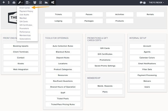Open Gift Certificates button in Promotions panel
The width and height of the screenshot is (168, 111).
point(105,54)
